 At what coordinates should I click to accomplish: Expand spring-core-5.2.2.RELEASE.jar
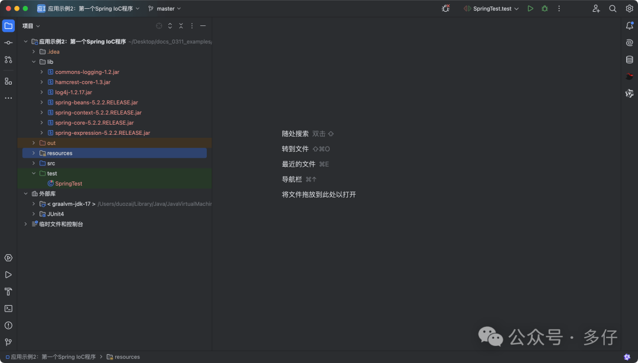(x=41, y=122)
